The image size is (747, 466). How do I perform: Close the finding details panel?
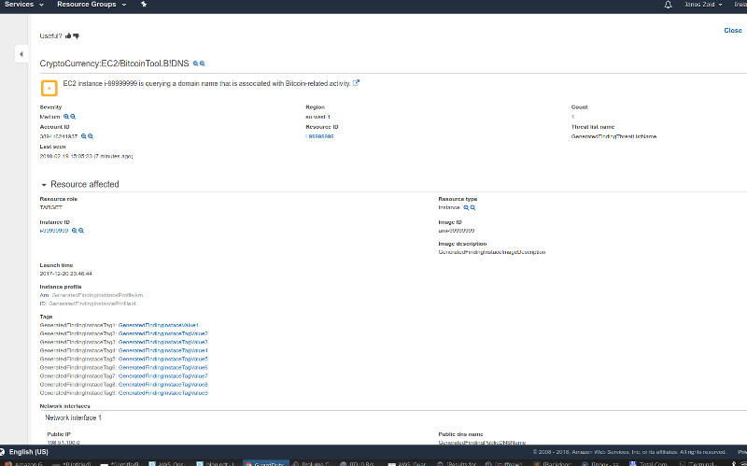coord(733,30)
